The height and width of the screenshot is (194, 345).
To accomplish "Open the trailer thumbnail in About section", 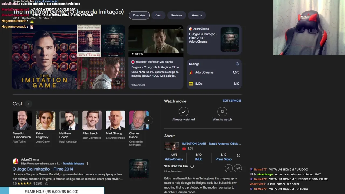I will click(172, 146).
